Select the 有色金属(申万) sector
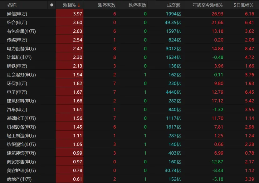 (21, 31)
